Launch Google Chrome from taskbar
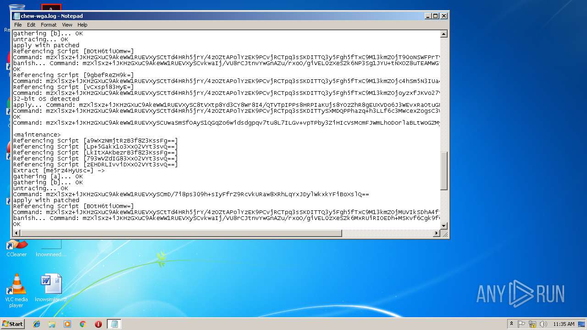The image size is (587, 330). coord(83,324)
